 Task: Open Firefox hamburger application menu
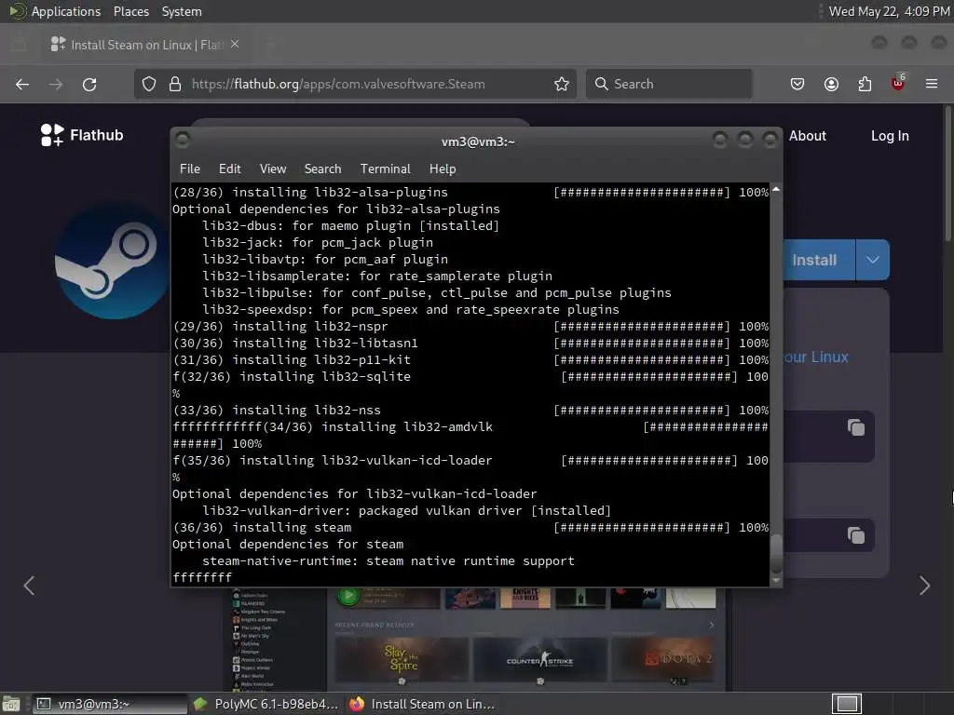click(x=932, y=84)
